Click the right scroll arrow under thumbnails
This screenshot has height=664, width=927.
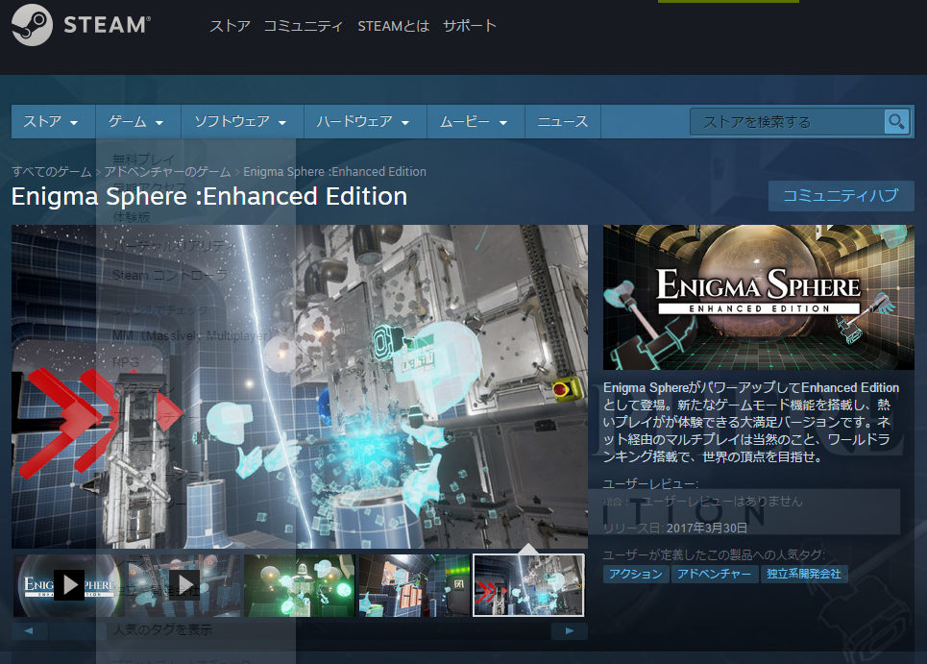point(570,631)
